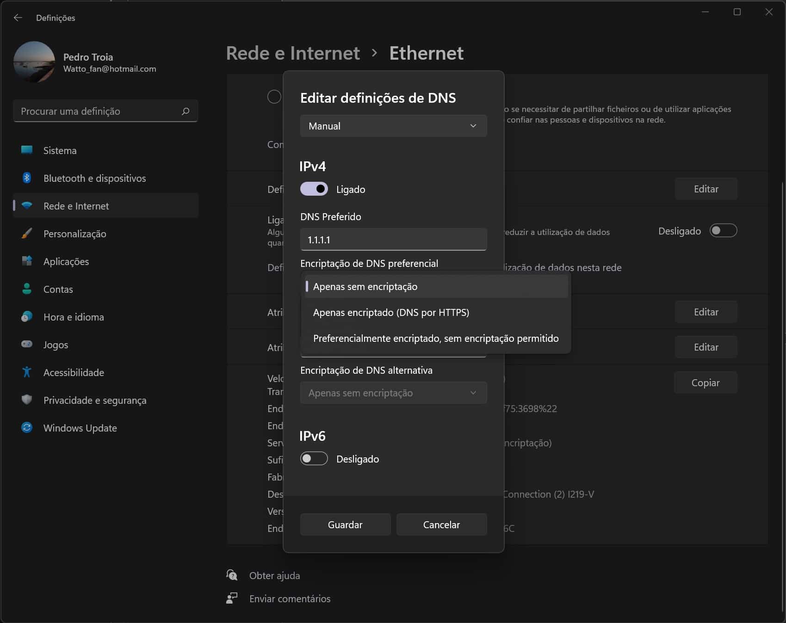Go back using the arrow in title bar
786x623 pixels.
pos(18,18)
